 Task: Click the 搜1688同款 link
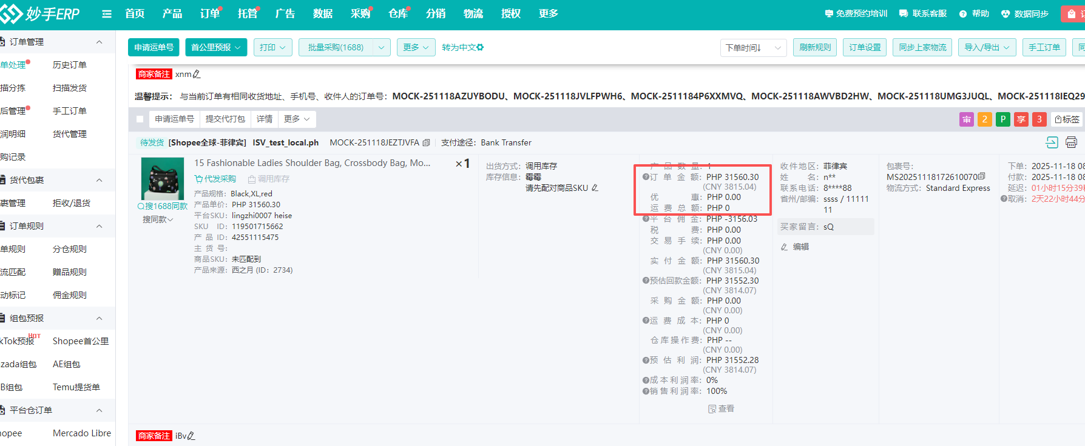point(163,206)
